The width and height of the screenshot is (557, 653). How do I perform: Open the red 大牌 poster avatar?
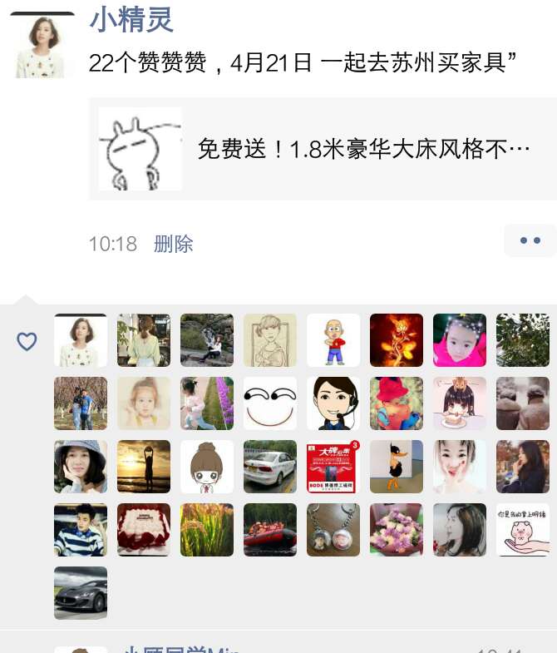333,467
